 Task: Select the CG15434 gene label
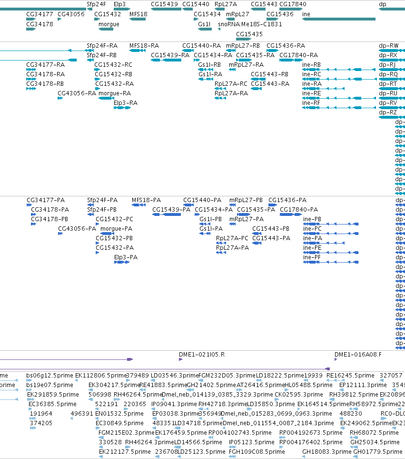click(207, 14)
